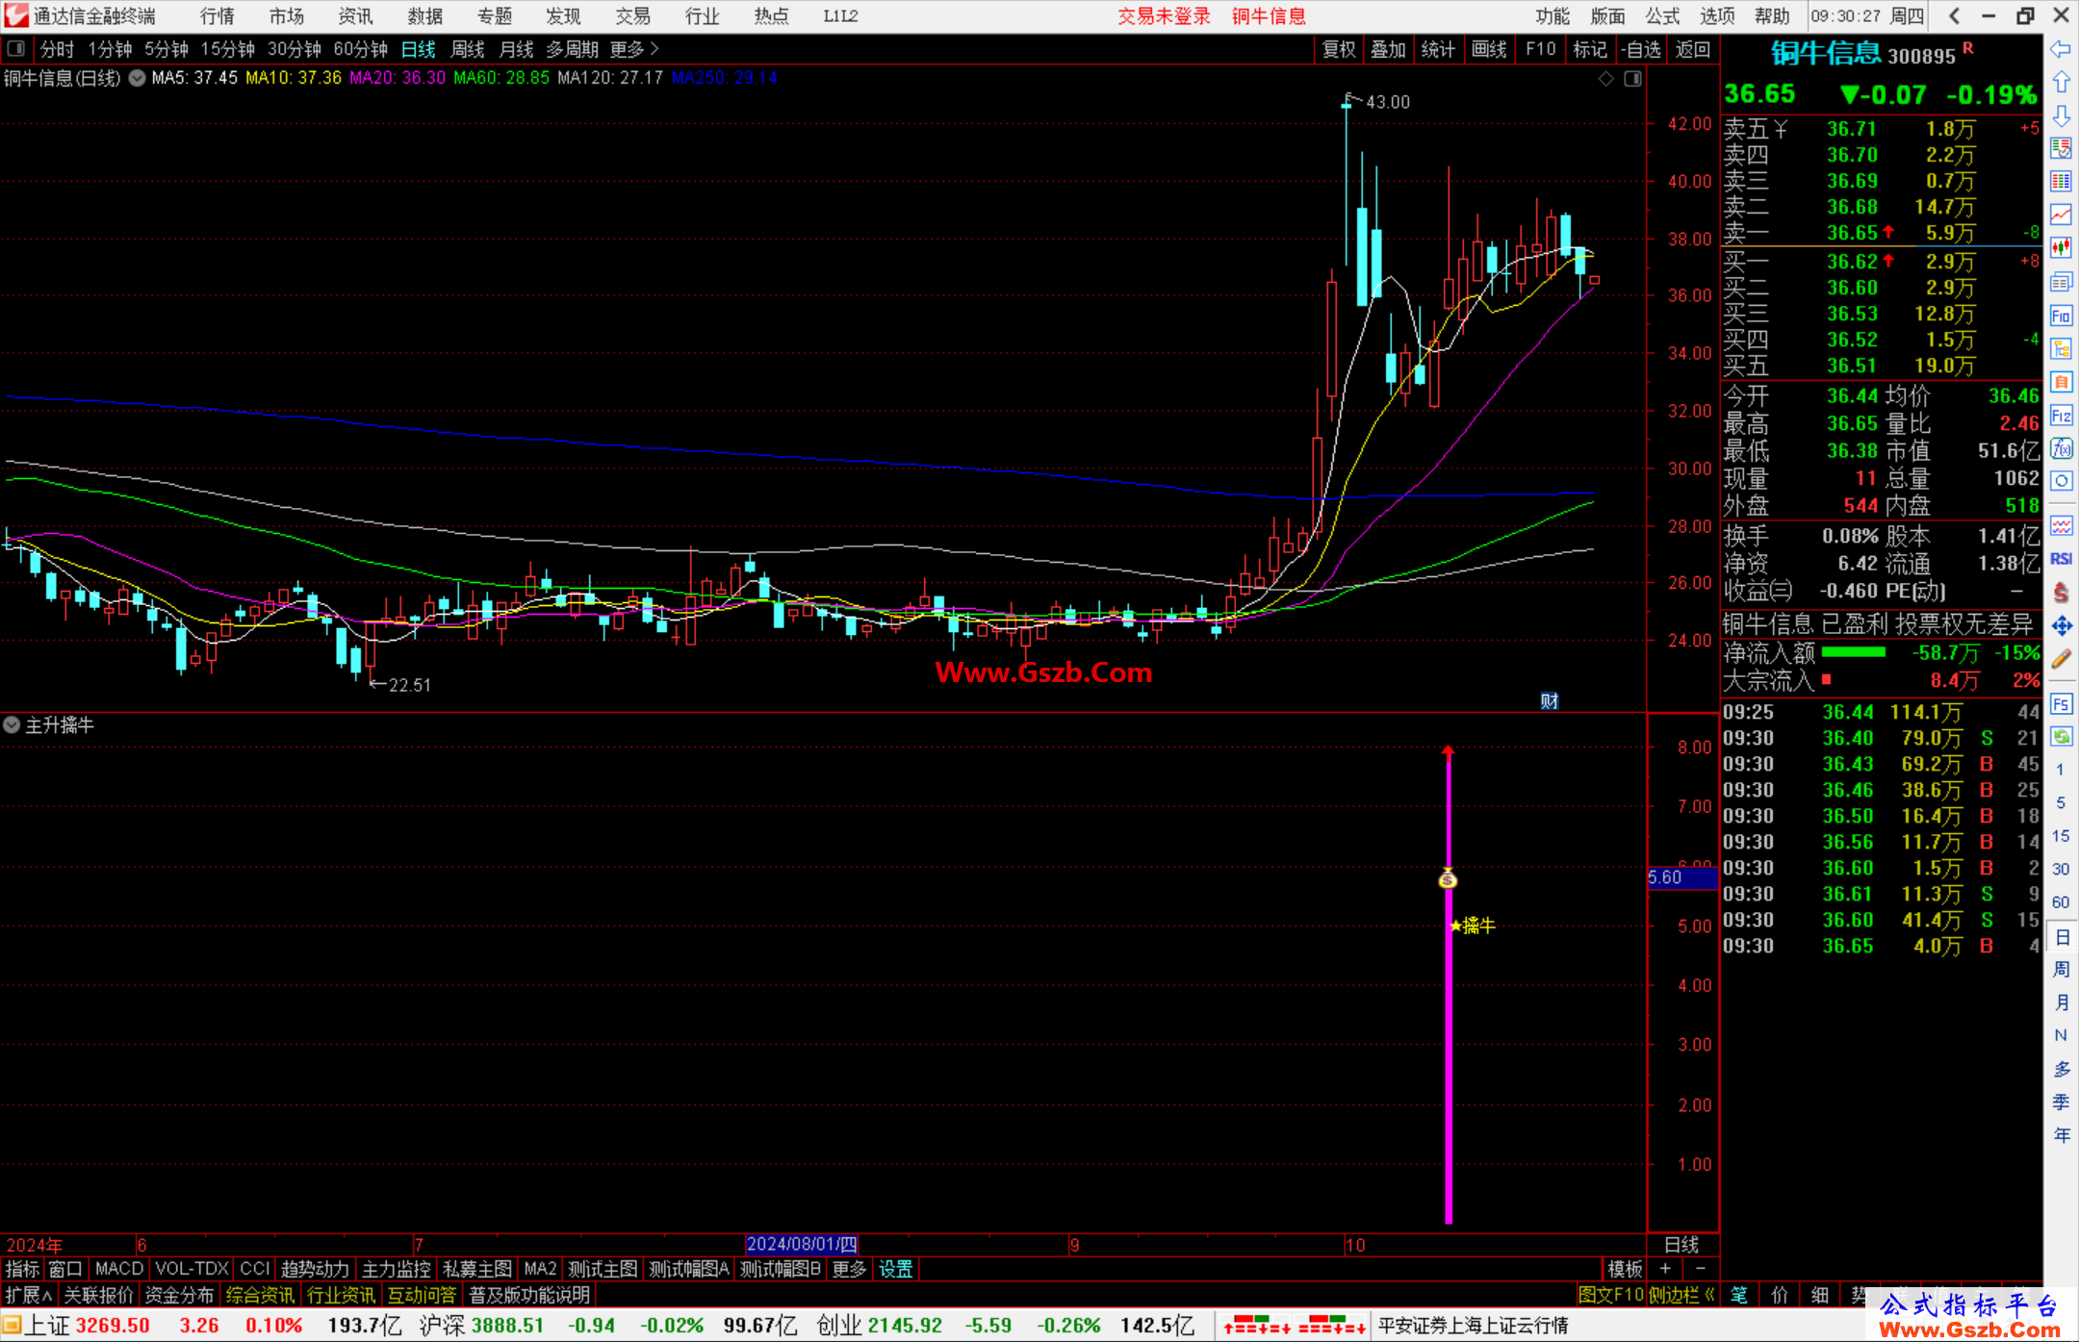Select the MACD indicator tab
The height and width of the screenshot is (1342, 2079).
[119, 1269]
